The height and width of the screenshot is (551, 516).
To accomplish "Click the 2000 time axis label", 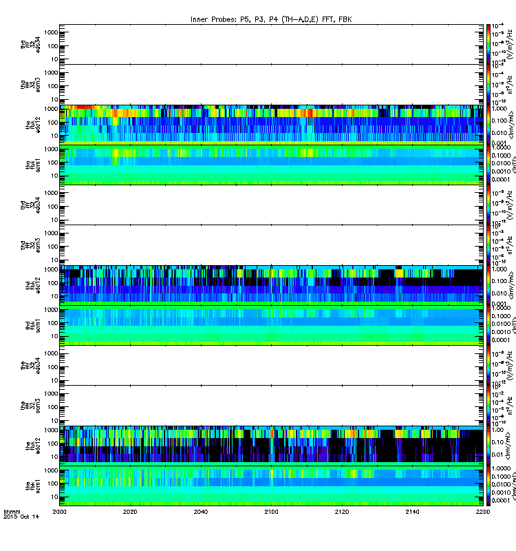I will point(59,512).
